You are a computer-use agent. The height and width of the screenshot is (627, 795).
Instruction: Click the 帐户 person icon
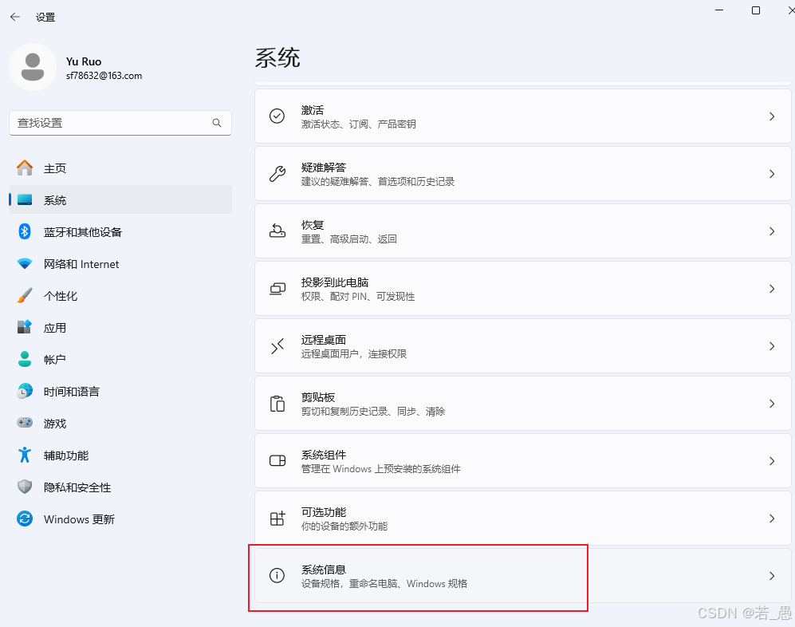[x=25, y=359]
